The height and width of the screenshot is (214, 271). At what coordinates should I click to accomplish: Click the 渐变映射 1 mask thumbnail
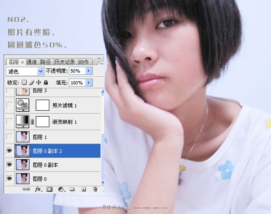click(42, 122)
